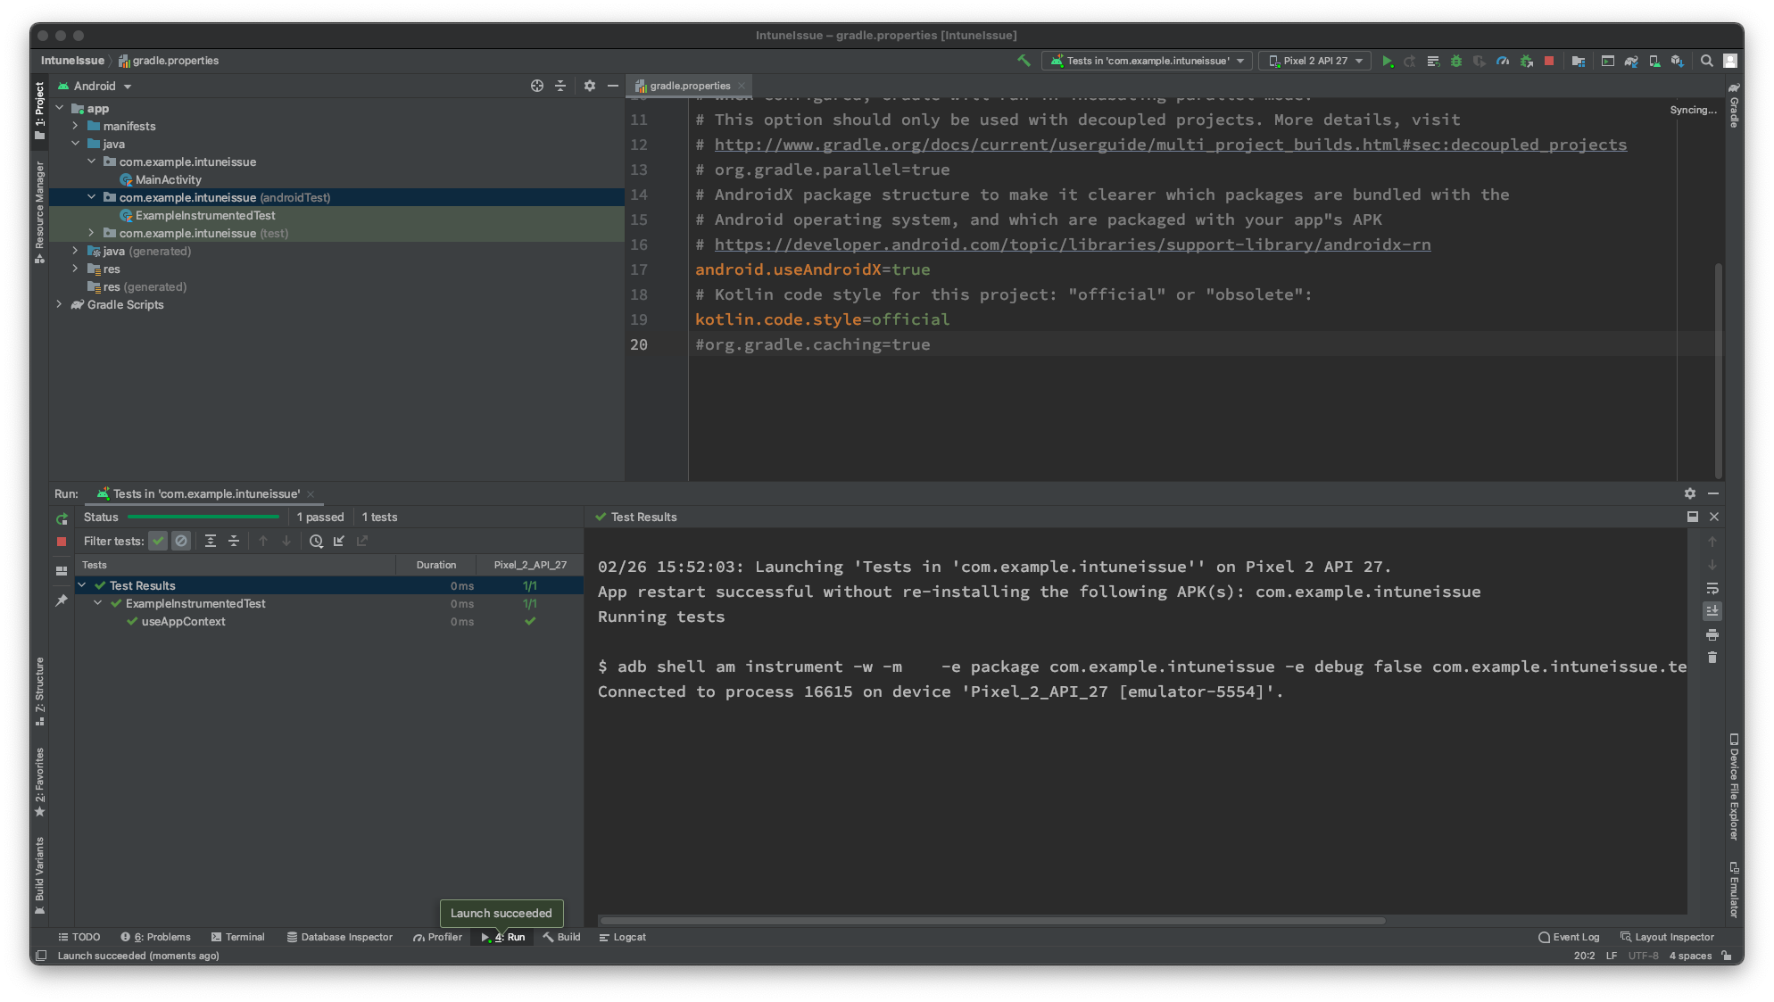Image resolution: width=1774 pixels, height=1002 pixels.
Task: Expand the Gradle Scripts node
Action: [59, 304]
